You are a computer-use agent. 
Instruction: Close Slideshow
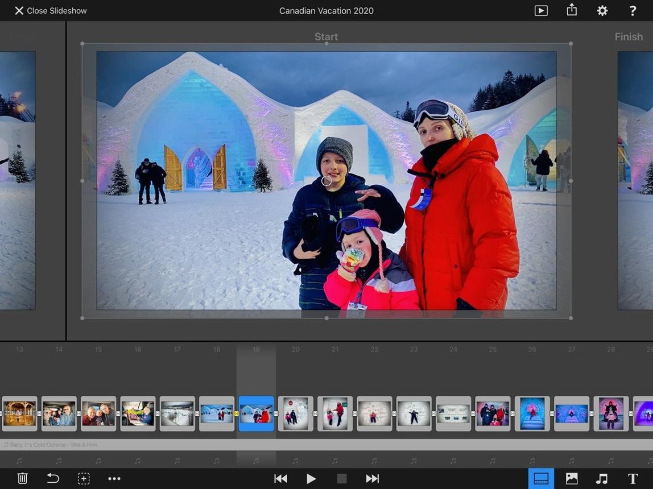pos(51,10)
